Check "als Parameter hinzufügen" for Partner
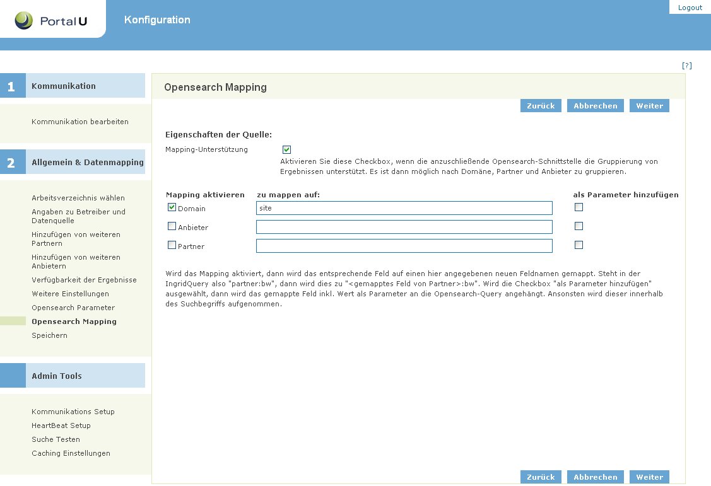711x486 pixels. tap(579, 245)
